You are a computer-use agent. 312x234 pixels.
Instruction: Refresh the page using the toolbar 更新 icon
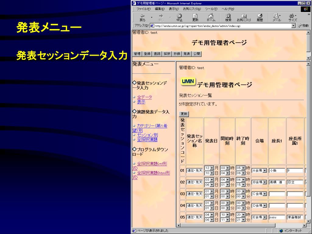pyautogui.click(x=195, y=17)
